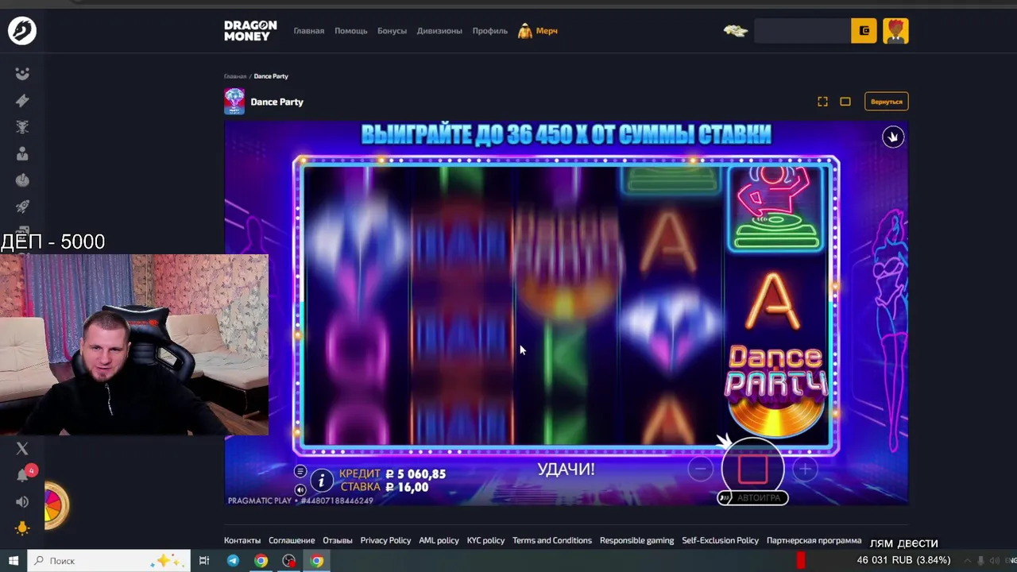Image resolution: width=1017 pixels, height=572 pixels.
Task: Open the rocket game sidebar icon
Action: (x=22, y=207)
